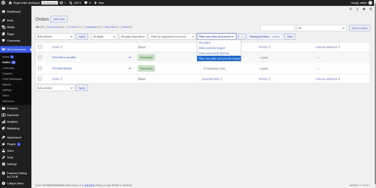
Task: Click the WordPress logo icon
Action: pyautogui.click(x=3, y=3)
